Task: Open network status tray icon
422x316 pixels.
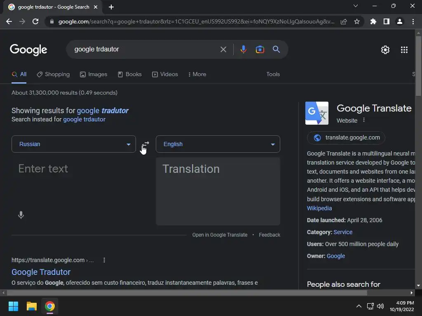Action: pyautogui.click(x=370, y=306)
